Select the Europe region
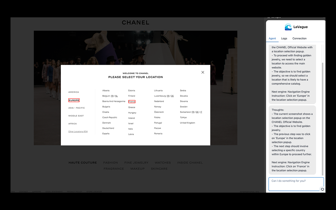This screenshot has width=336, height=210. pos(74,100)
